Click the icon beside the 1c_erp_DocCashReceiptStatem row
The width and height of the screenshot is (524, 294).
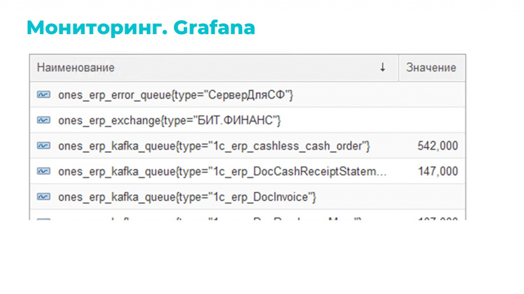44,171
